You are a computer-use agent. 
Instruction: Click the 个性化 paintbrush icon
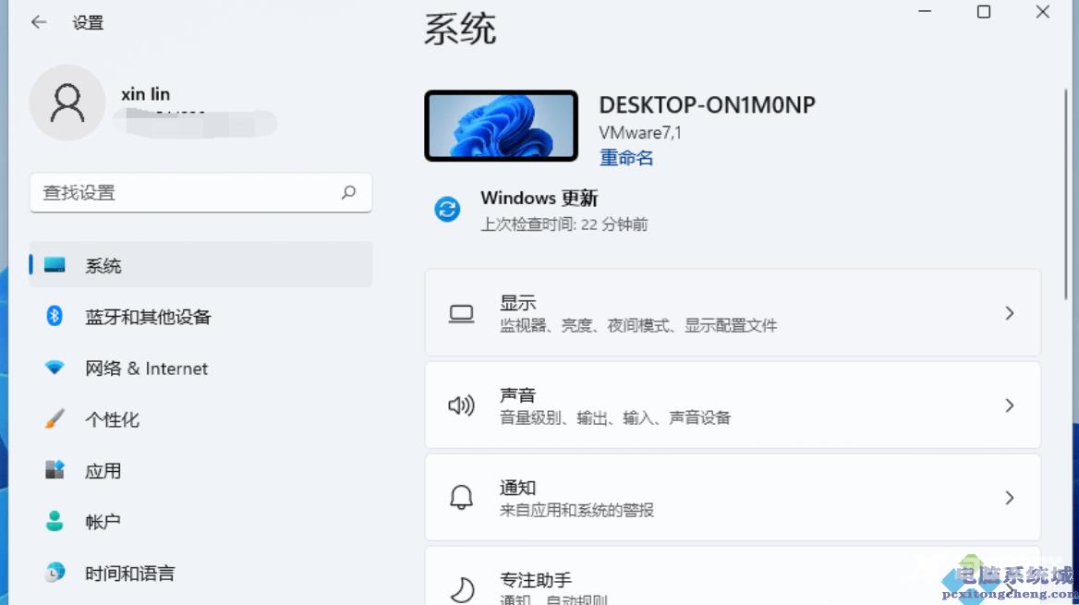55,418
